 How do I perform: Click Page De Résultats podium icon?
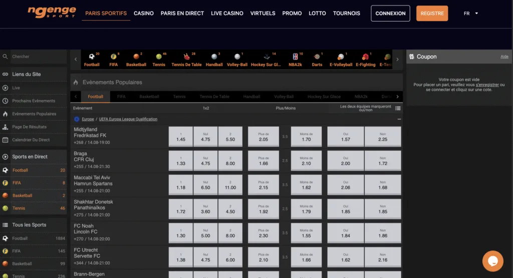[x=5, y=126]
